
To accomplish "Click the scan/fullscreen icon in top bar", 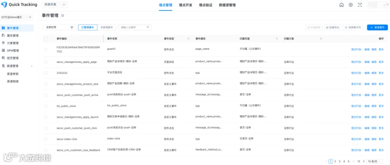I will [x=360, y=5].
